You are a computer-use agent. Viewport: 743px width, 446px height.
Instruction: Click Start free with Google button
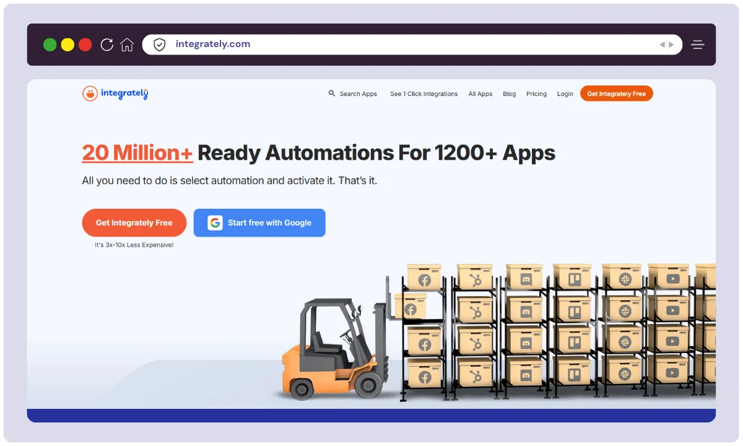coord(259,223)
